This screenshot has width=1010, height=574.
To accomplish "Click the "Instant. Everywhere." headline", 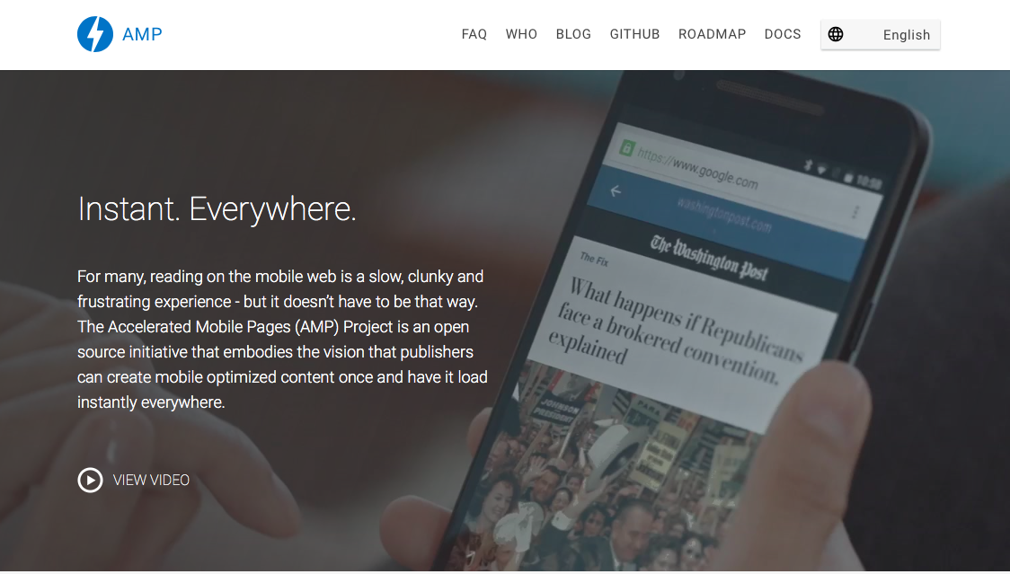I will 217,208.
